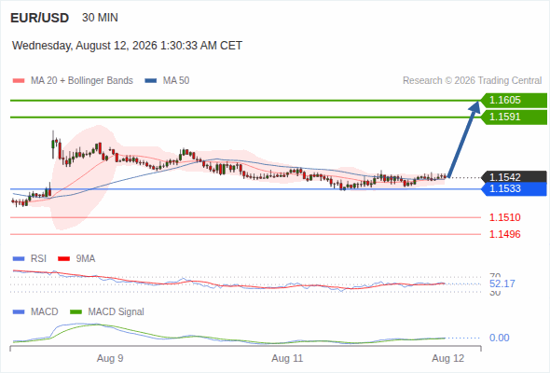Click the 30 MIN timeframe label
The image size is (550, 373).
click(x=100, y=18)
